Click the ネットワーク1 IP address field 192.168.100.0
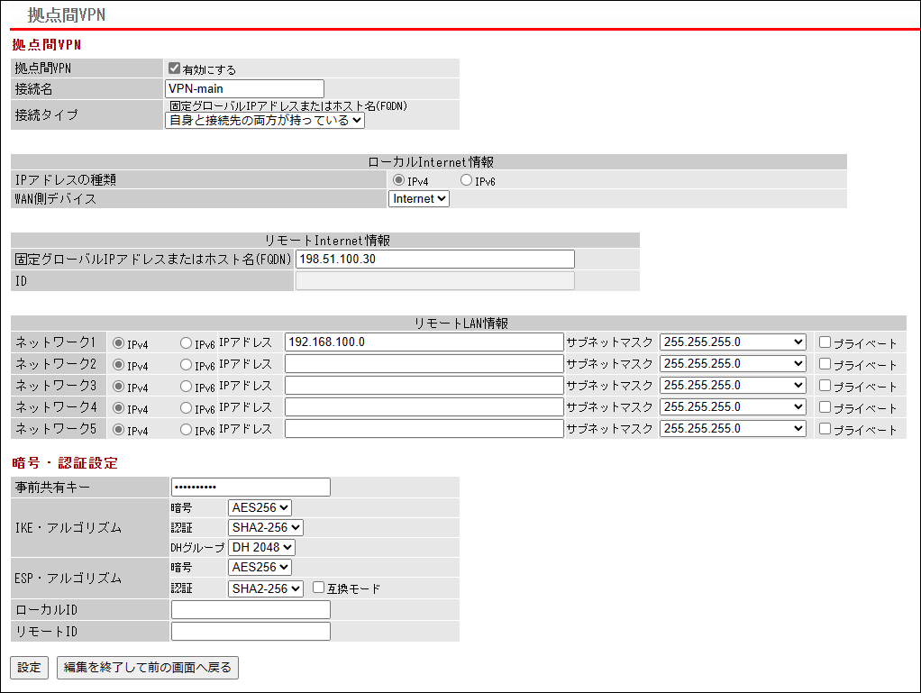 click(424, 342)
